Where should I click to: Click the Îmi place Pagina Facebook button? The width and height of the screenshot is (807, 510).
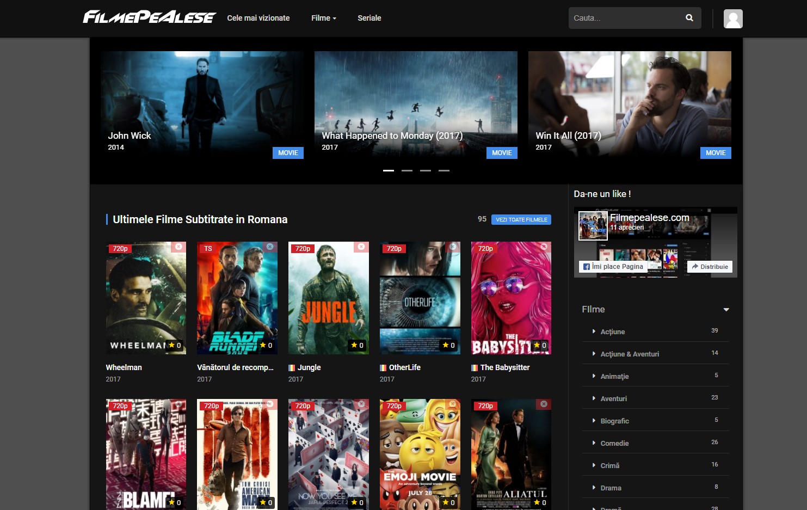coord(613,267)
